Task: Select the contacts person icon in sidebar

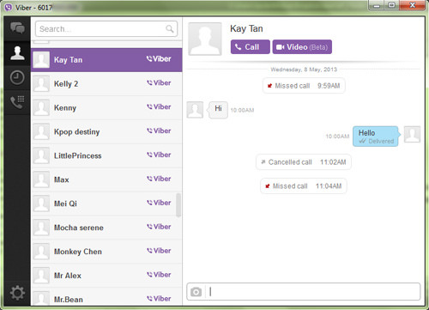Action: click(17, 53)
